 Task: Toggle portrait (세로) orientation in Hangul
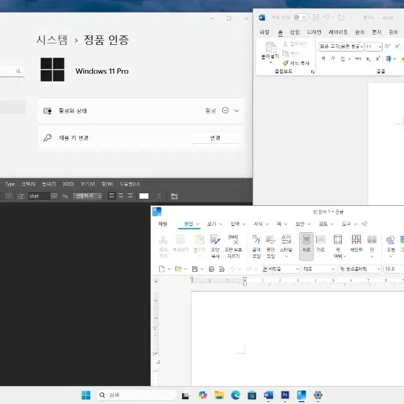pos(306,246)
